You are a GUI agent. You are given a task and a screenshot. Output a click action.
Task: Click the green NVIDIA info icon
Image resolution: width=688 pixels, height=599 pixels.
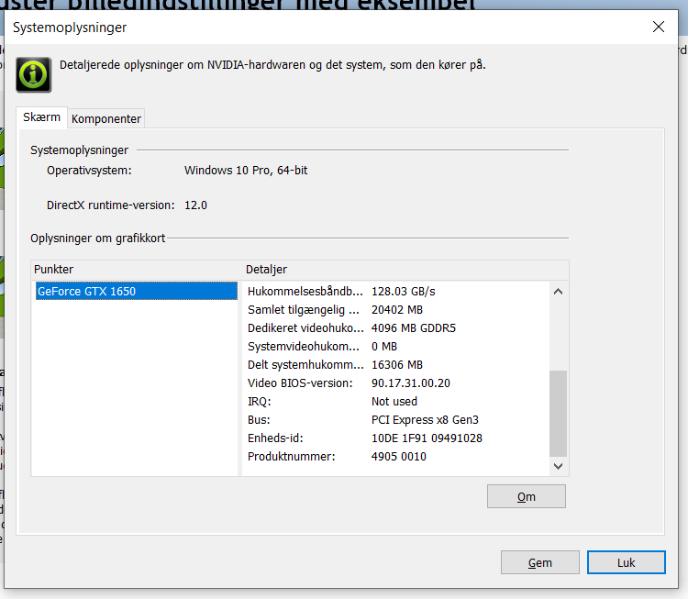[34, 74]
